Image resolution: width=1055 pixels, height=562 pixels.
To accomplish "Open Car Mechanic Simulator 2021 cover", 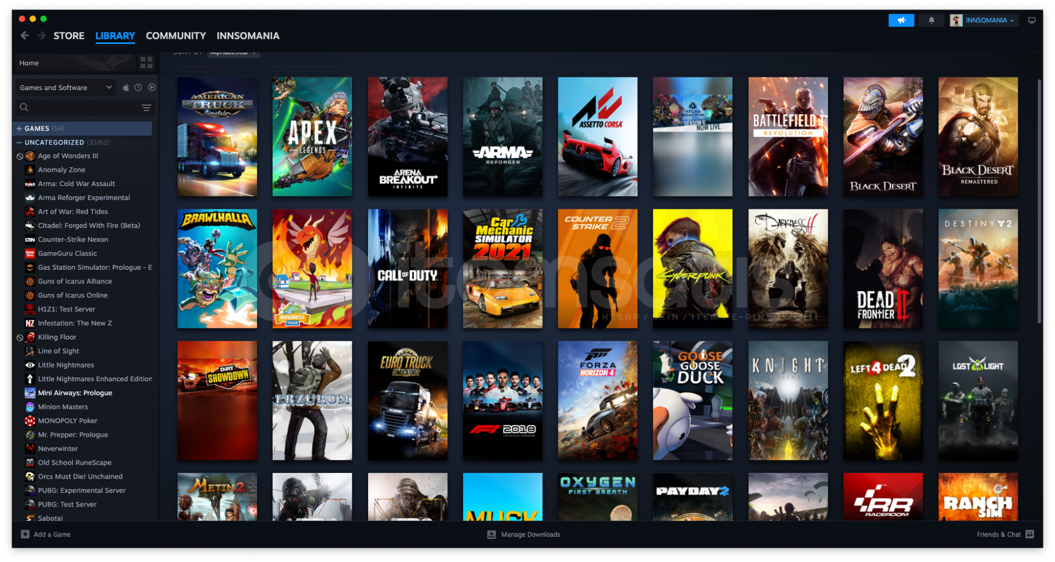I will click(503, 269).
